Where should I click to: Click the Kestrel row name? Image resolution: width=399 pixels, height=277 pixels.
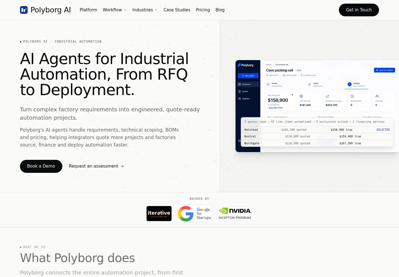point(250,136)
